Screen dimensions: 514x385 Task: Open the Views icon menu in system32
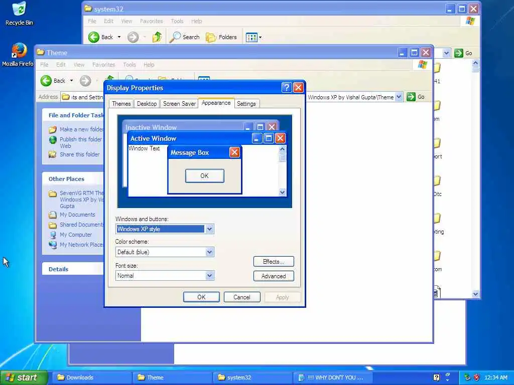tap(253, 37)
